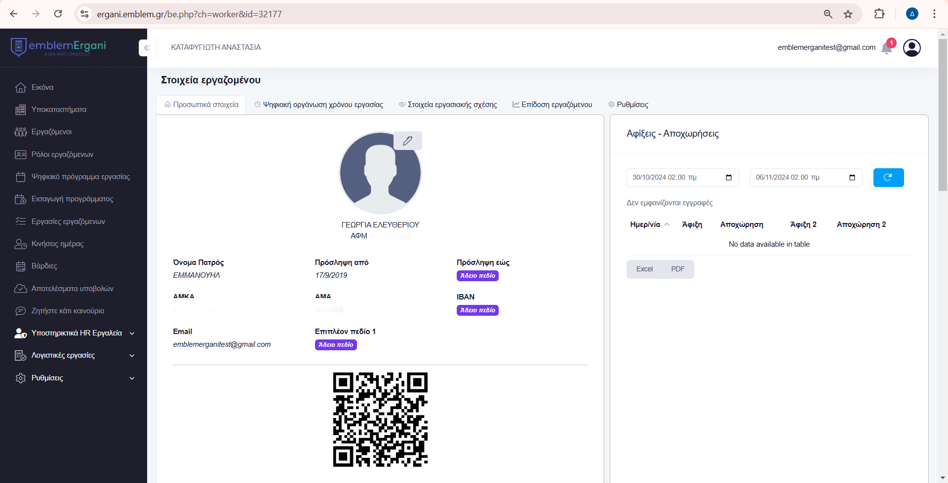The image size is (948, 483).
Task: Click the Εικόνα home icon in sidebar
Action: [21, 87]
